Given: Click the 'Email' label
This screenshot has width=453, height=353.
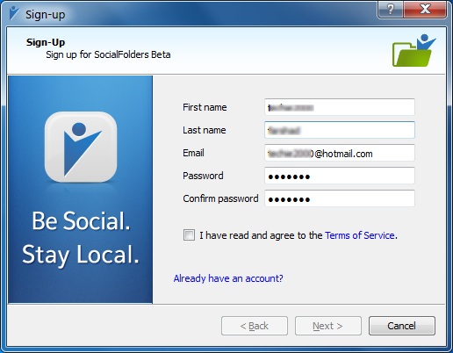Looking at the screenshot, I should 193,153.
